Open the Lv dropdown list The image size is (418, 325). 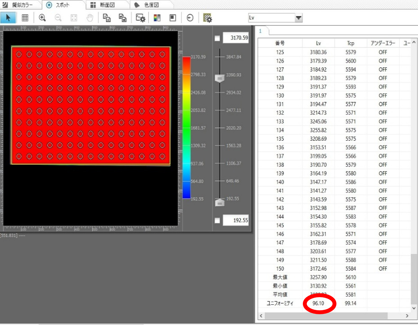298,18
